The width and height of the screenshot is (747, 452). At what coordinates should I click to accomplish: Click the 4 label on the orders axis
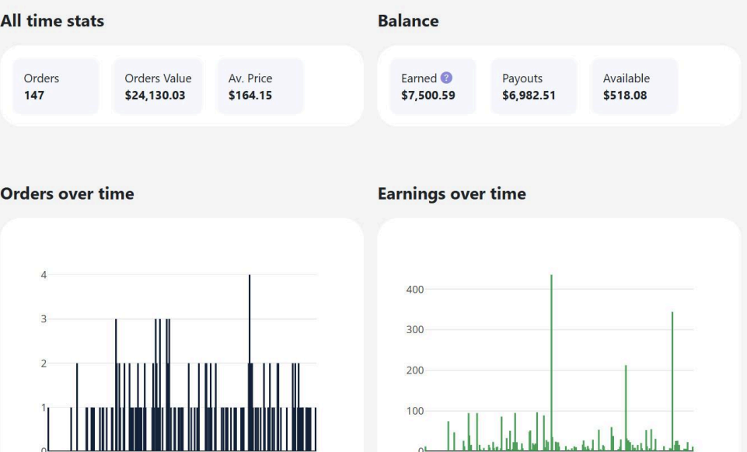(44, 275)
